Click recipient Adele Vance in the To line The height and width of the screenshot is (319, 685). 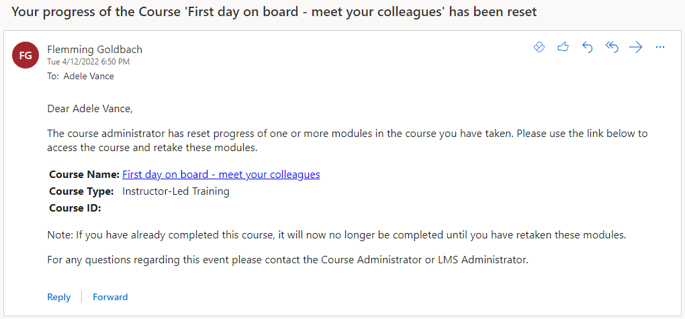click(x=89, y=77)
